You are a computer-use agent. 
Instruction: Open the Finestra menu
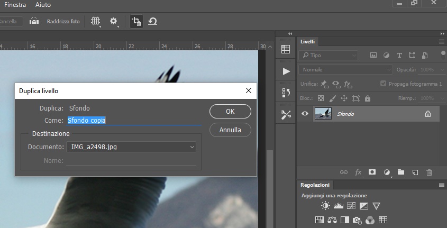tap(15, 5)
